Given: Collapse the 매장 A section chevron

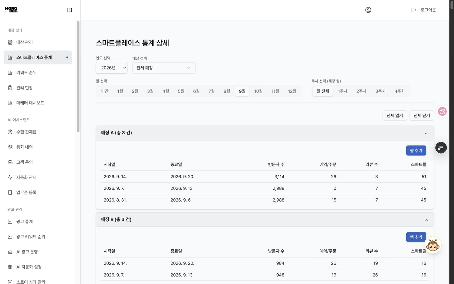Looking at the screenshot, I should pyautogui.click(x=426, y=133).
